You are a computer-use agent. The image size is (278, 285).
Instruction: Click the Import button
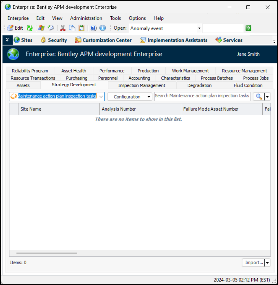[254, 263]
